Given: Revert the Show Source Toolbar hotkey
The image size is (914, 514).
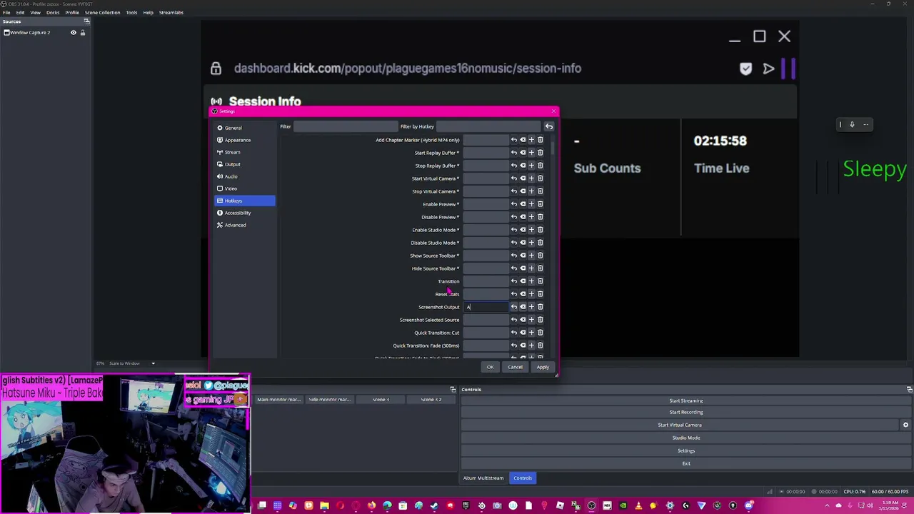Looking at the screenshot, I should click(514, 256).
